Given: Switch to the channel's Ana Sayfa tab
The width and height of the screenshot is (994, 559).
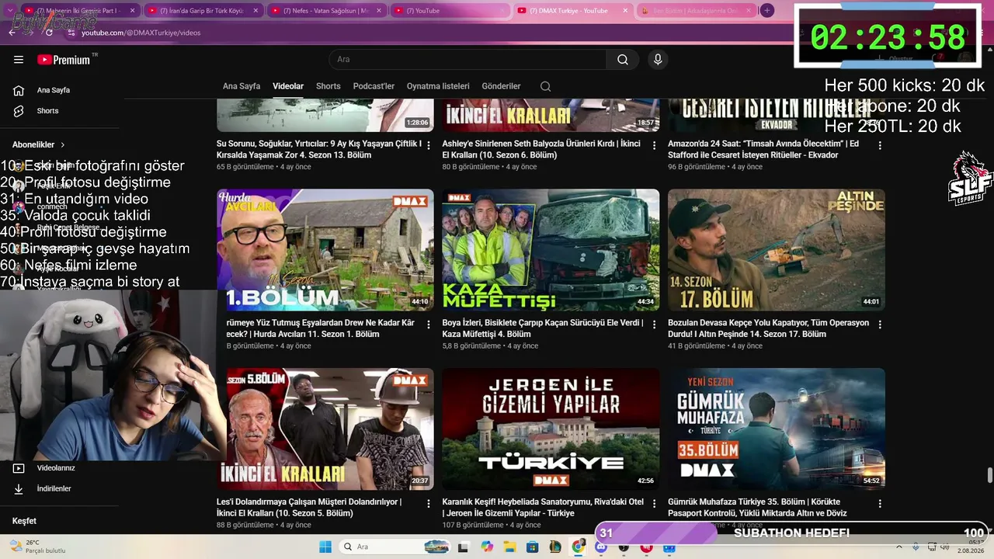Looking at the screenshot, I should click(242, 86).
